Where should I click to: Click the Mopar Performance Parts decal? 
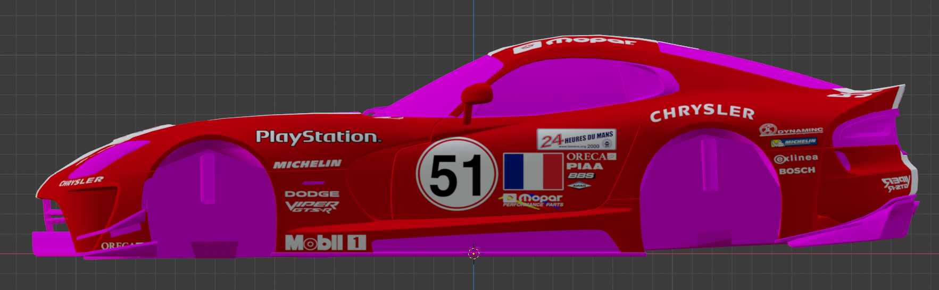click(532, 200)
